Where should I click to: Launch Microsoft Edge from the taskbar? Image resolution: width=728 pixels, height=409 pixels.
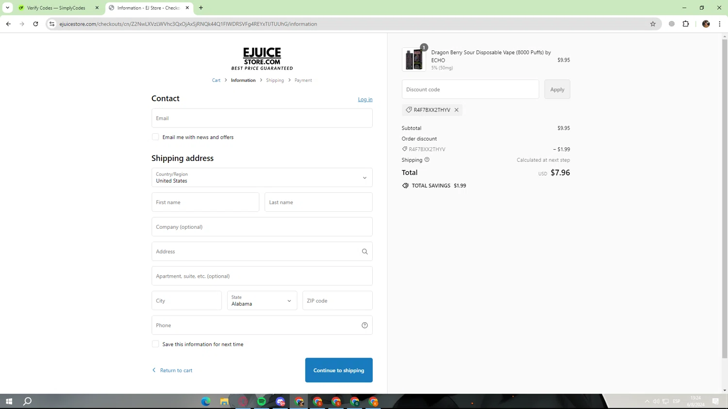[206, 401]
